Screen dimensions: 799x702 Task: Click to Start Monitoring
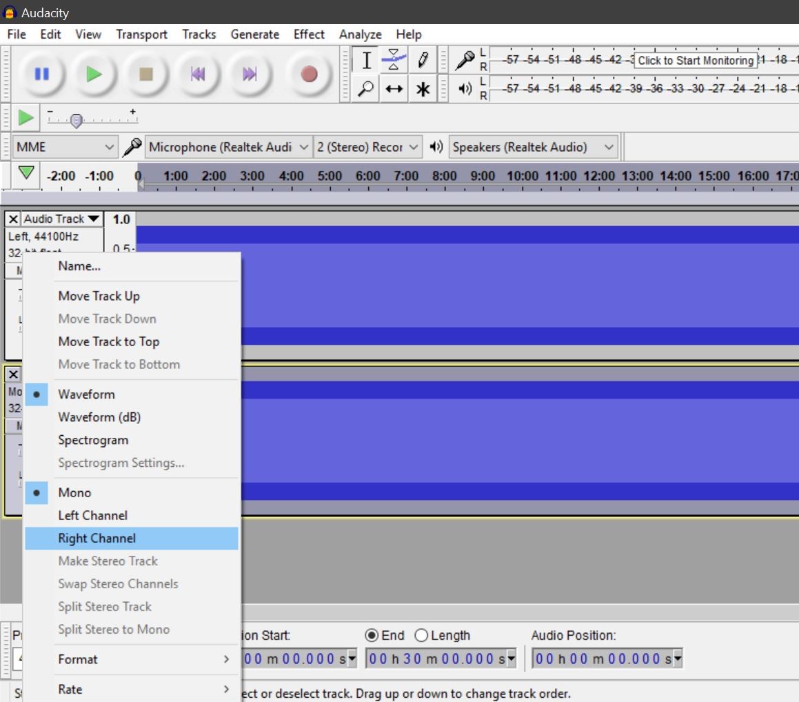[x=695, y=60]
